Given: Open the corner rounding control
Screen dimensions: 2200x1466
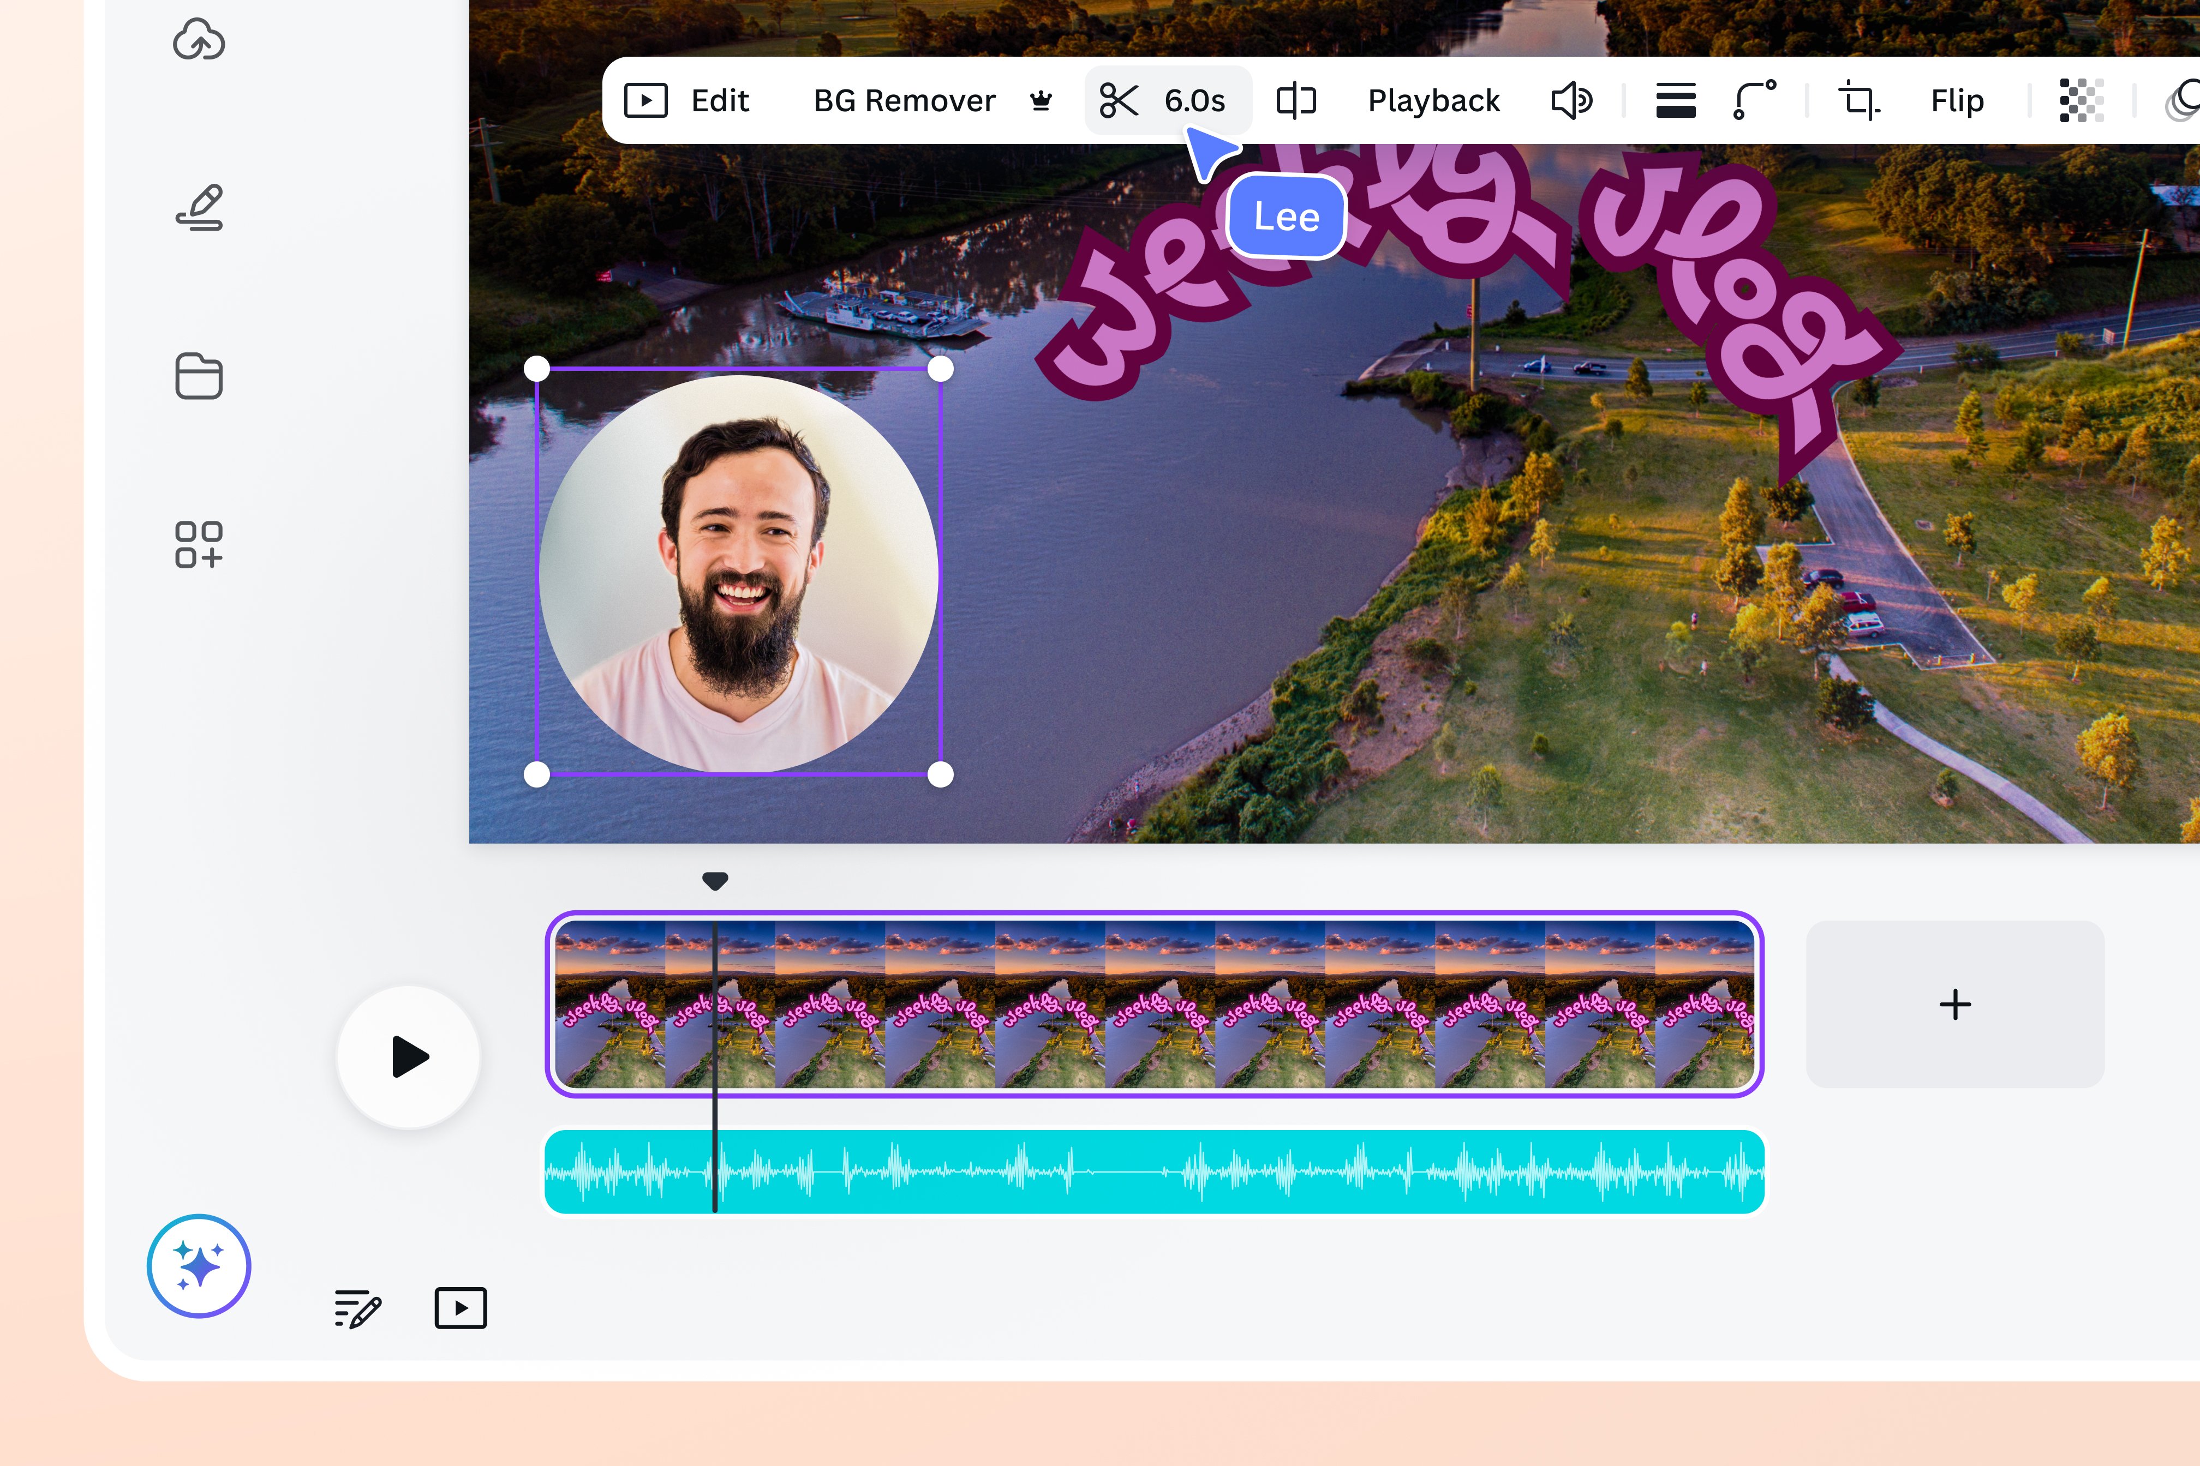Looking at the screenshot, I should [x=1754, y=100].
